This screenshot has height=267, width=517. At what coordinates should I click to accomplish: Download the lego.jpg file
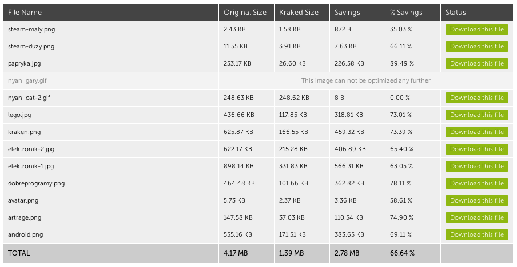tap(477, 115)
